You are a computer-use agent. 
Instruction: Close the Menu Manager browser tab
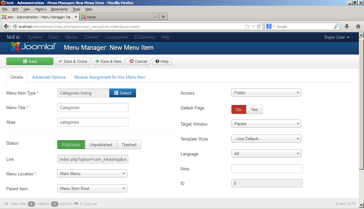pyautogui.click(x=76, y=17)
